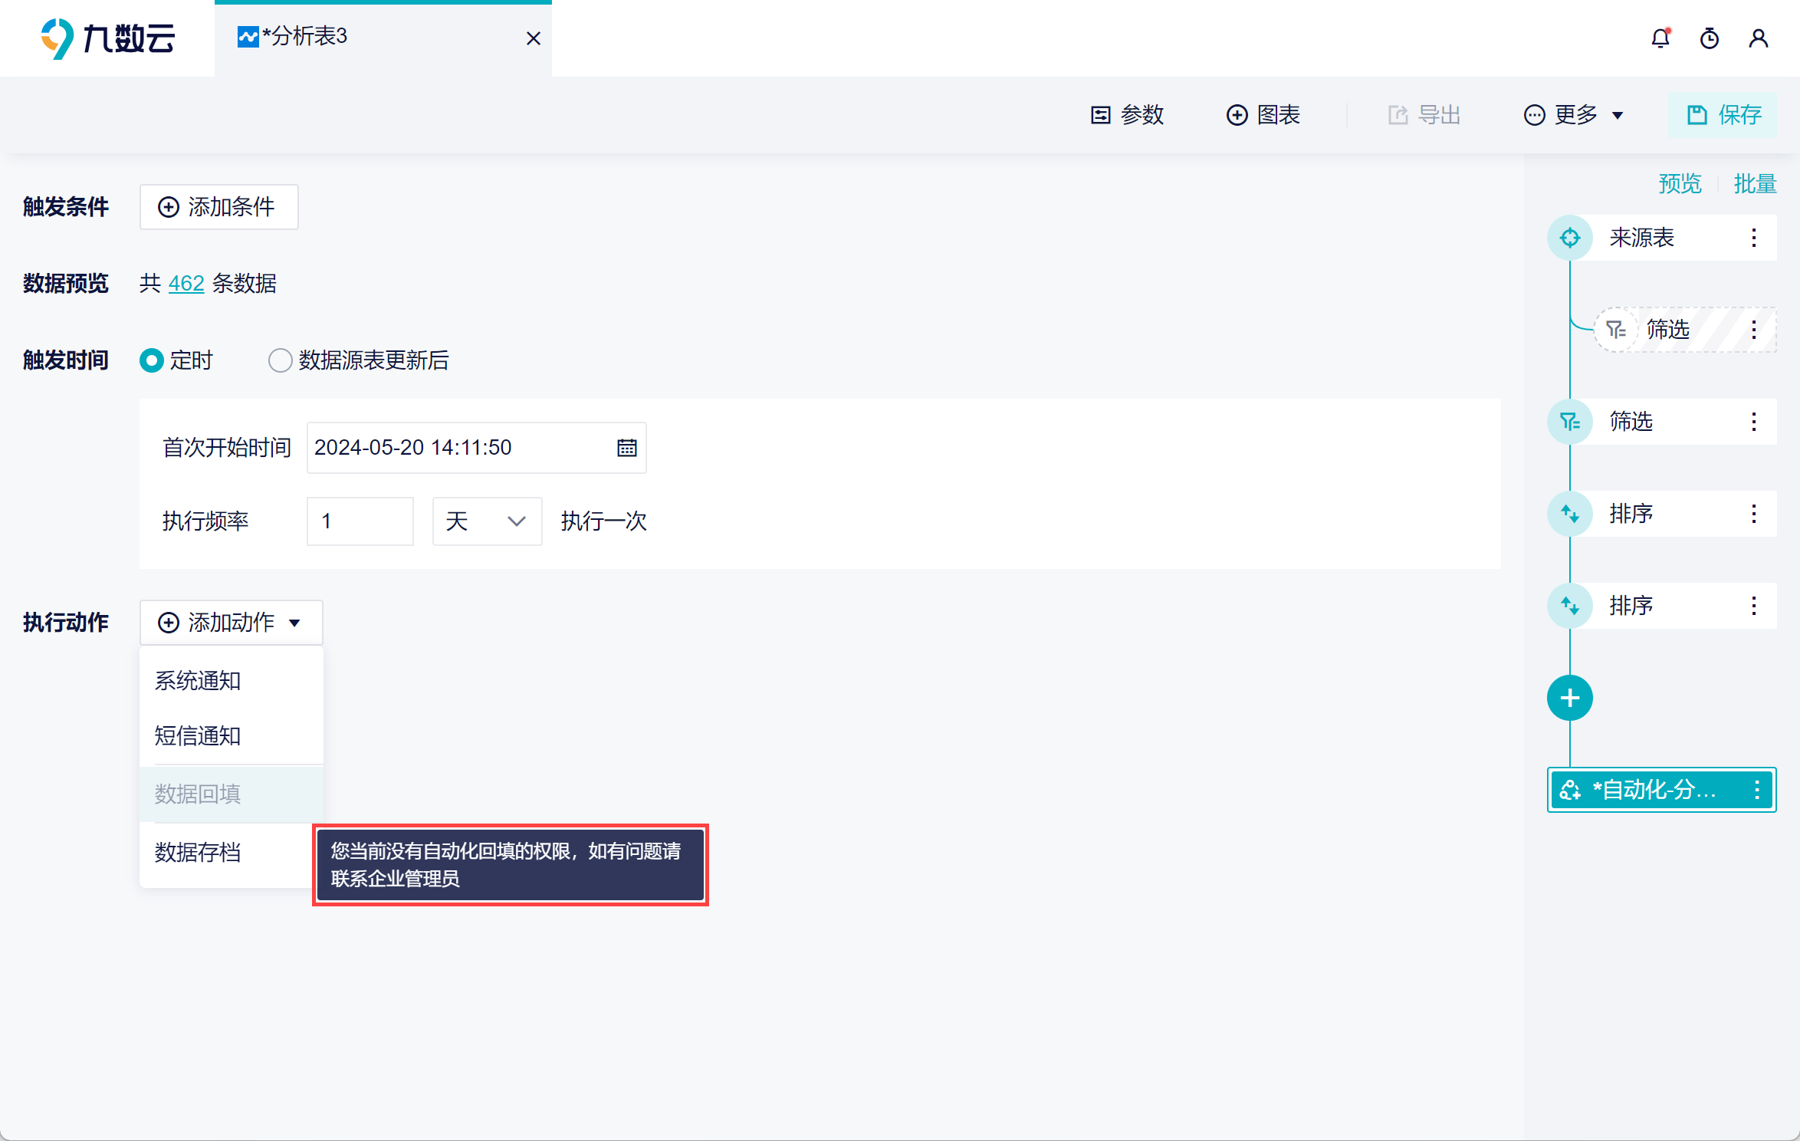Screen dimensions: 1800x1141
Task: Open the 462 data records link
Action: (186, 284)
